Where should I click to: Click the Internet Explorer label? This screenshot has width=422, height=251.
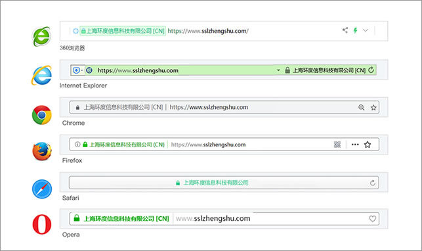[x=83, y=85]
